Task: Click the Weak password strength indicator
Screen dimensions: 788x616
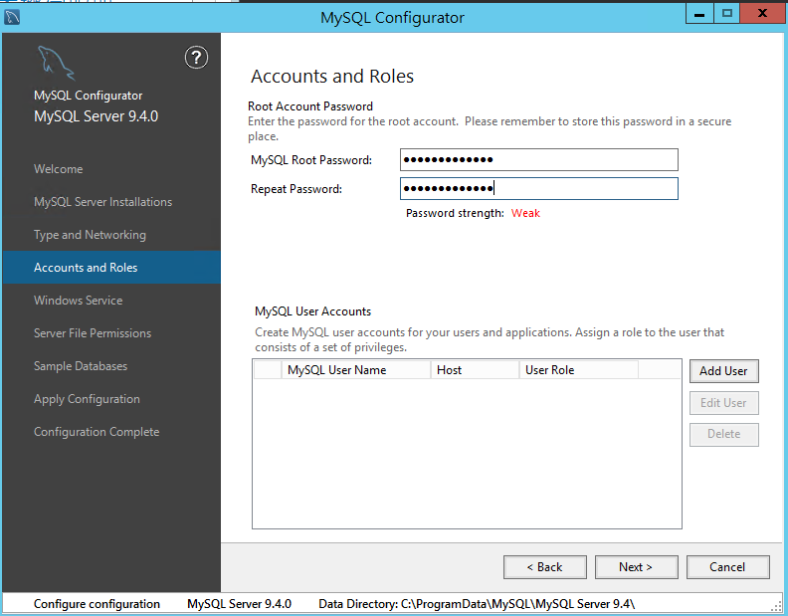Action: pyautogui.click(x=525, y=213)
